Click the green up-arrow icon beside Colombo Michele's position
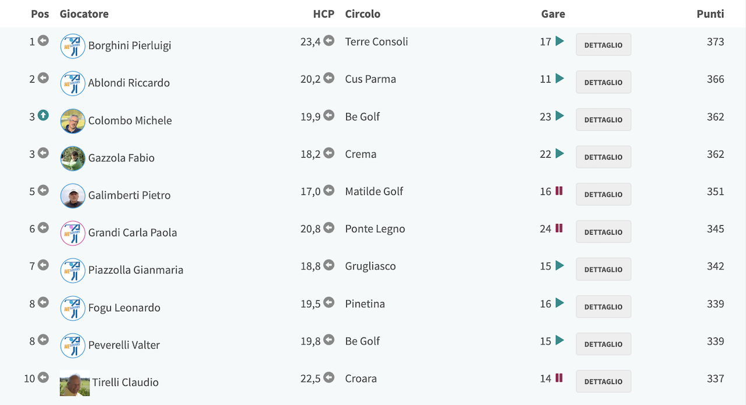The image size is (746, 405). (43, 116)
